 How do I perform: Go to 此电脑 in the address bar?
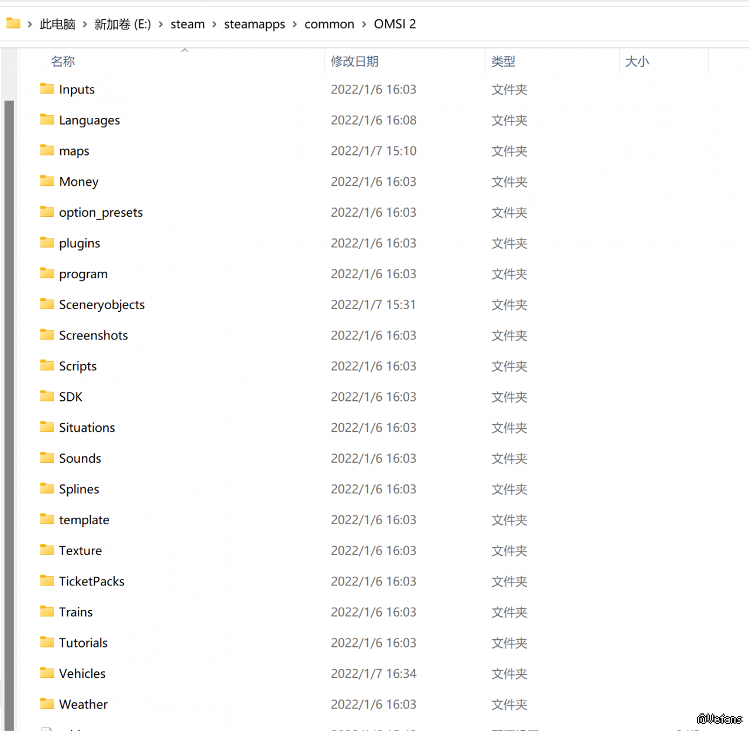[x=57, y=24]
